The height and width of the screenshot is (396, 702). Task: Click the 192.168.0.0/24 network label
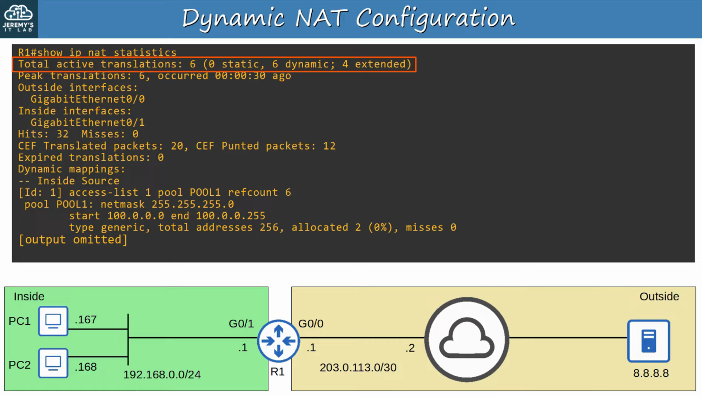(x=162, y=375)
